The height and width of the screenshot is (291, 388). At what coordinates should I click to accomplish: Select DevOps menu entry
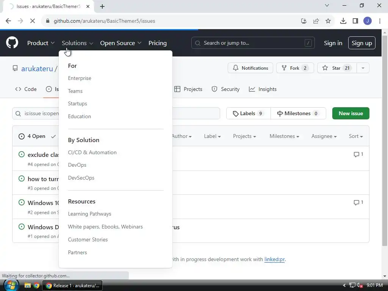pos(77,165)
